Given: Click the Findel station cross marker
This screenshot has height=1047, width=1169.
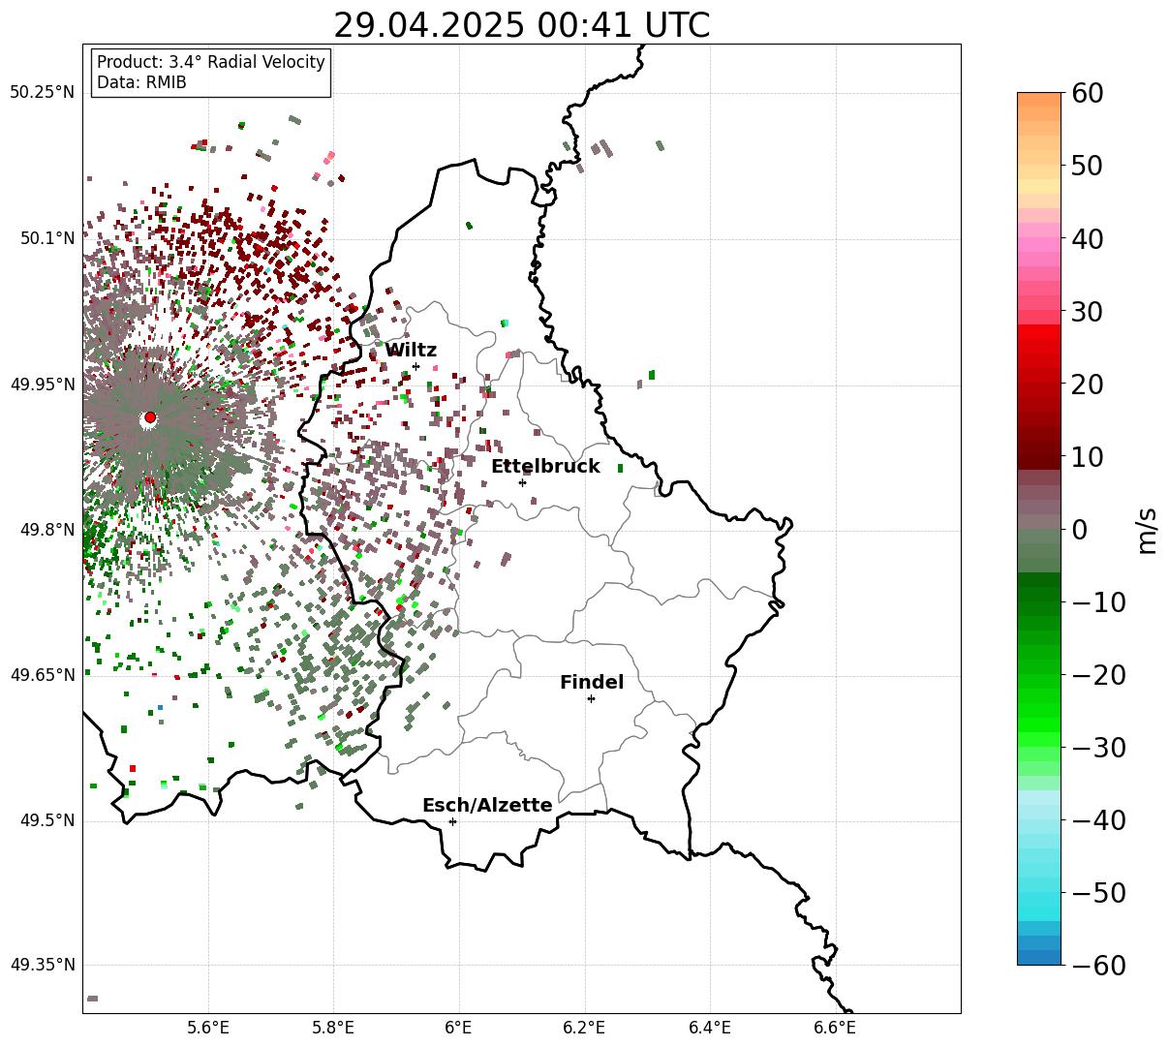Looking at the screenshot, I should click(x=591, y=698).
